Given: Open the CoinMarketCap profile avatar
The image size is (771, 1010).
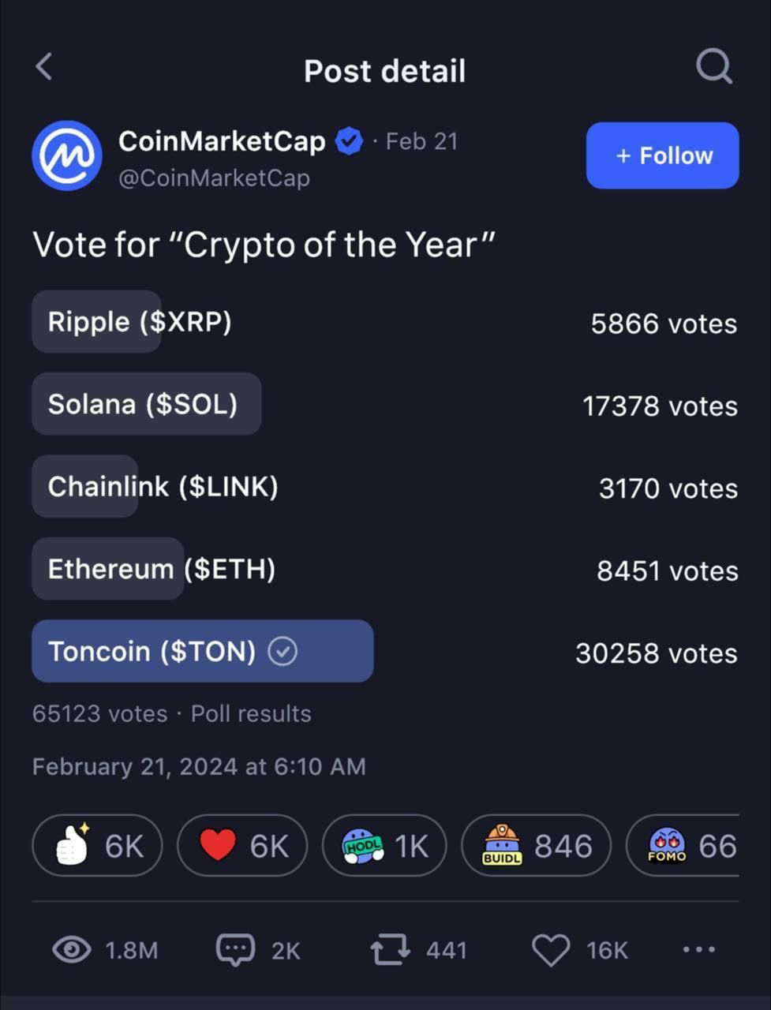Looking at the screenshot, I should click(67, 155).
